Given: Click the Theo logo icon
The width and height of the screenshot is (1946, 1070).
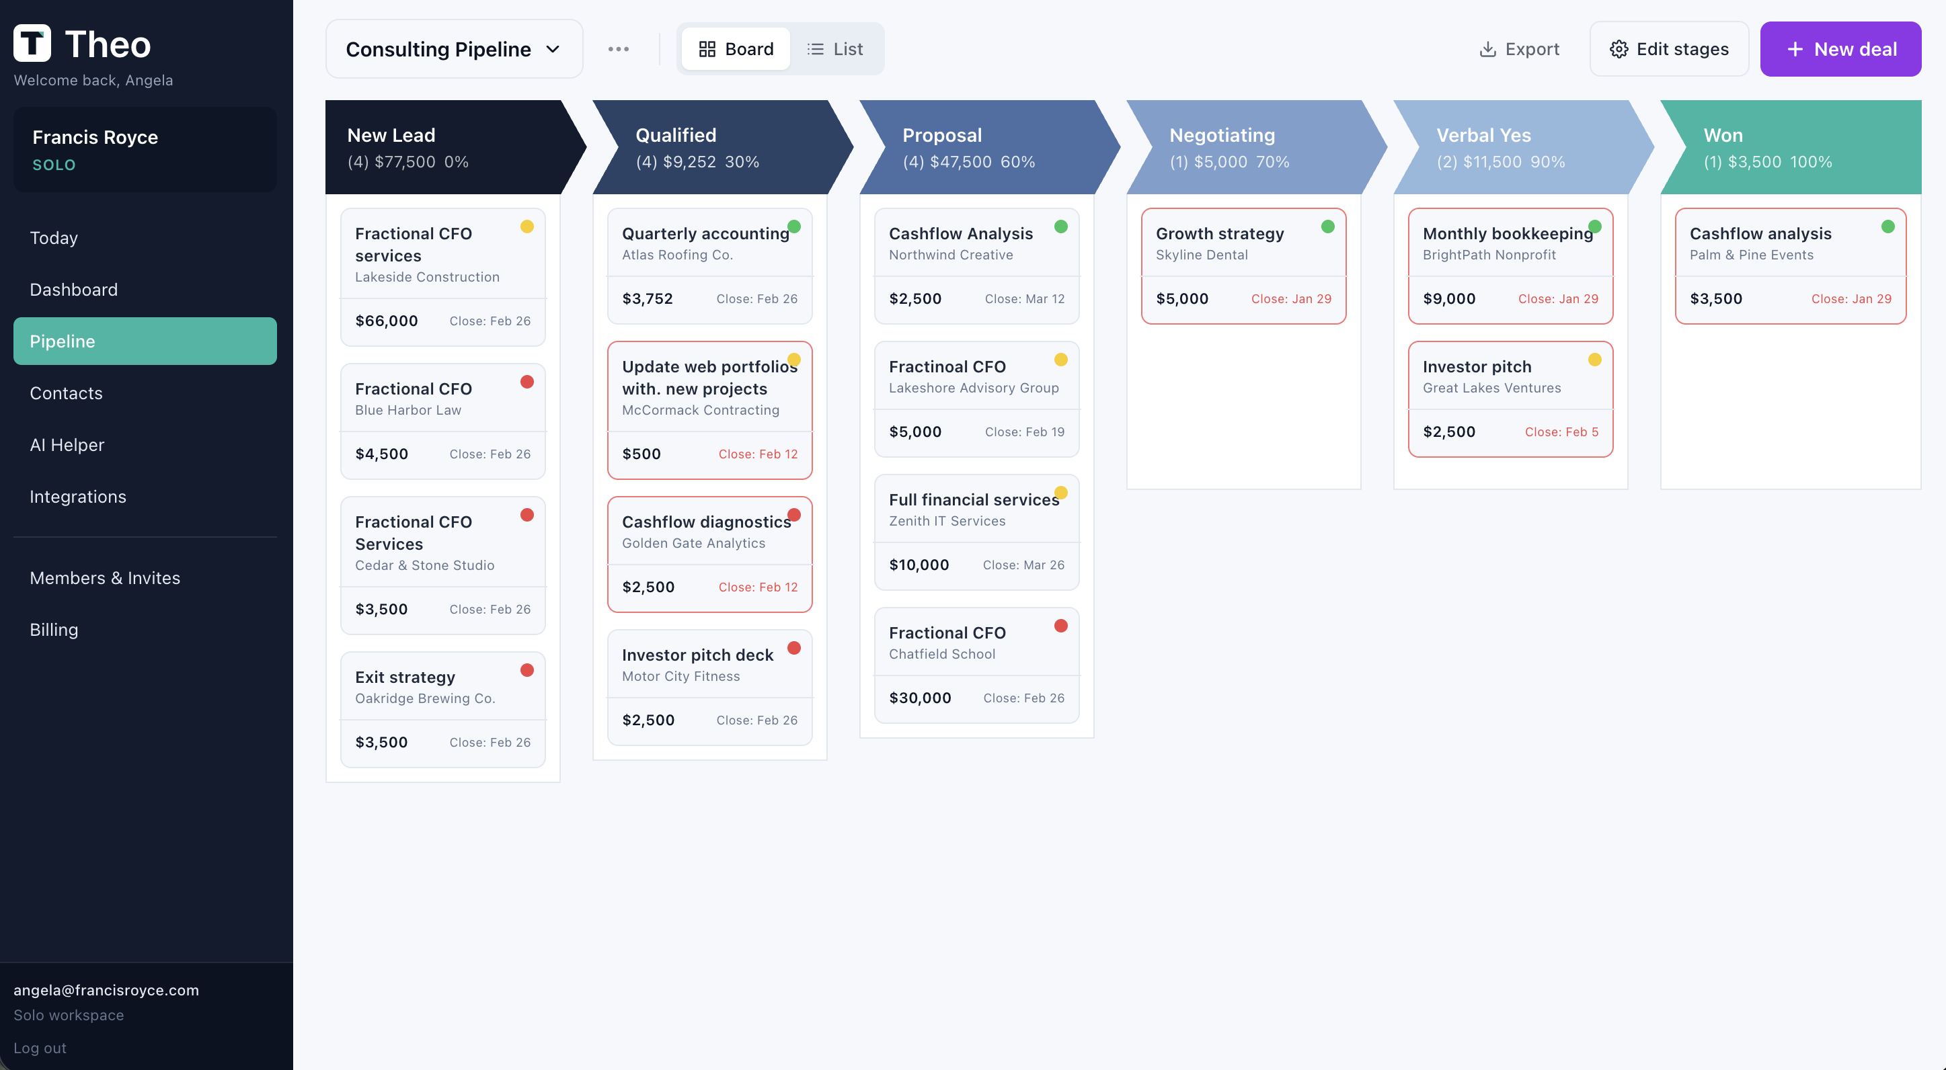Looking at the screenshot, I should click(x=32, y=43).
